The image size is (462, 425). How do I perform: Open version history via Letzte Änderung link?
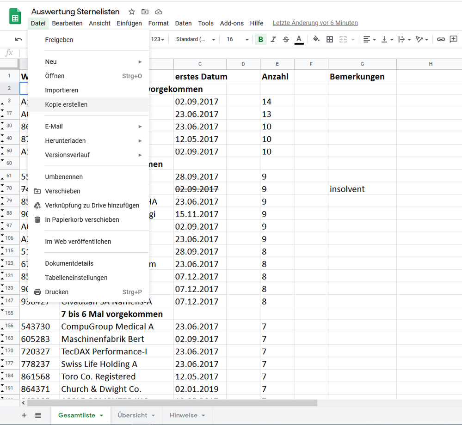[315, 23]
